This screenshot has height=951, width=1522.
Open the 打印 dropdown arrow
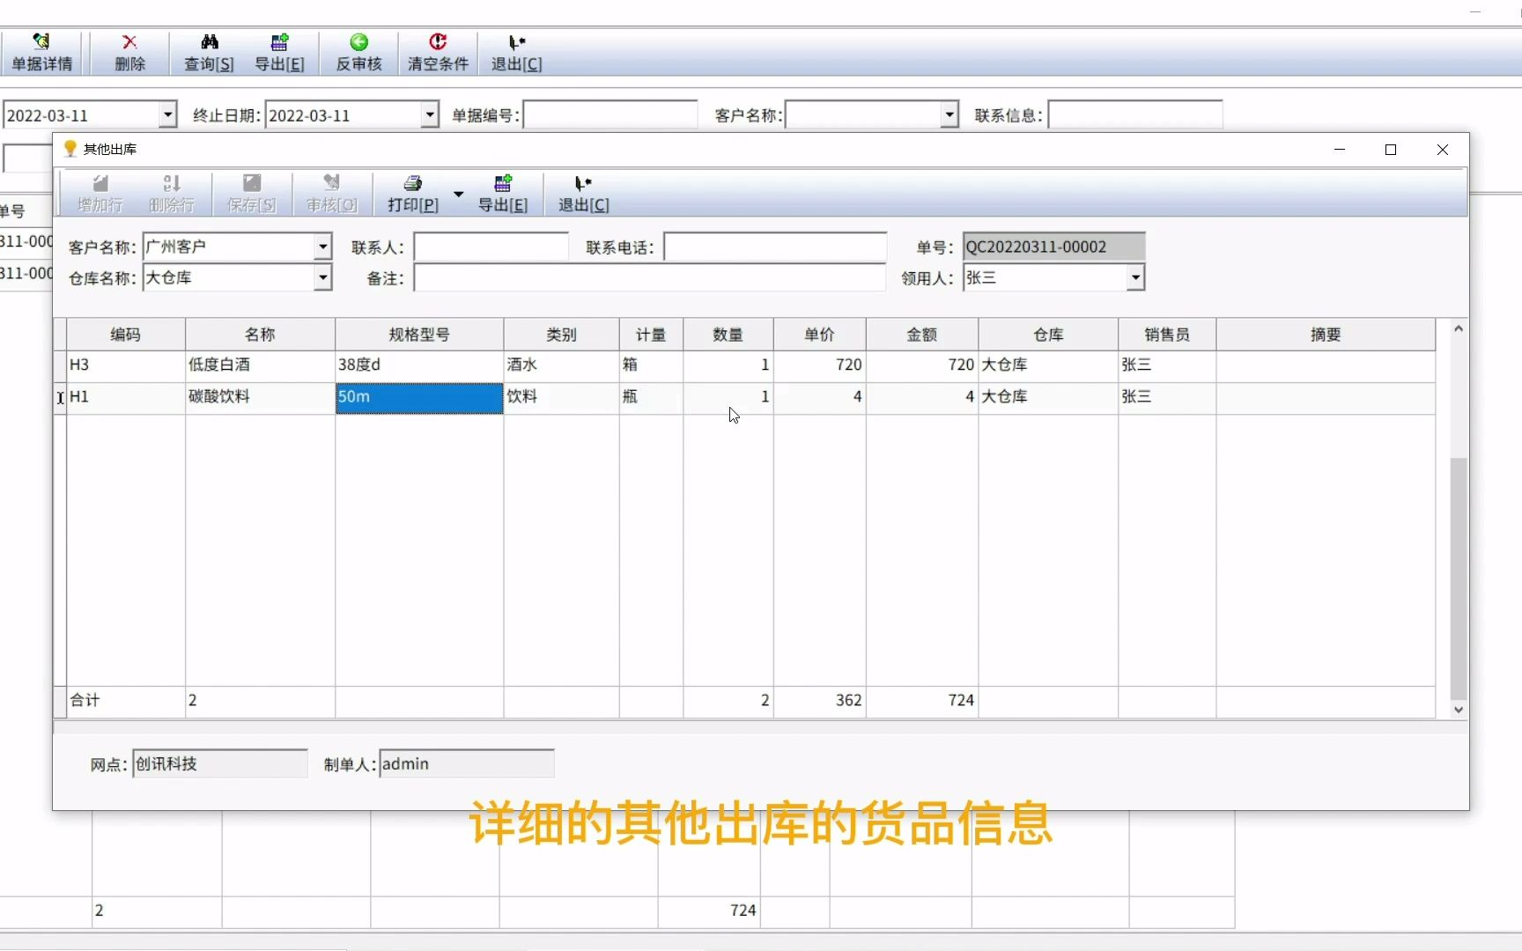(458, 193)
